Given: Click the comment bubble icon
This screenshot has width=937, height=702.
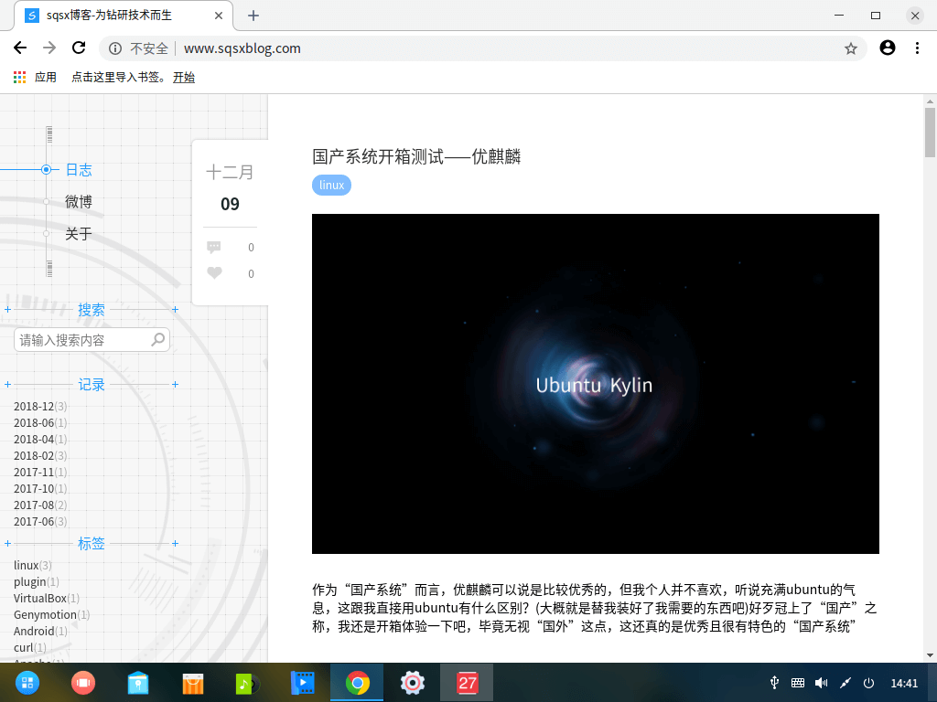Looking at the screenshot, I should click(x=214, y=247).
